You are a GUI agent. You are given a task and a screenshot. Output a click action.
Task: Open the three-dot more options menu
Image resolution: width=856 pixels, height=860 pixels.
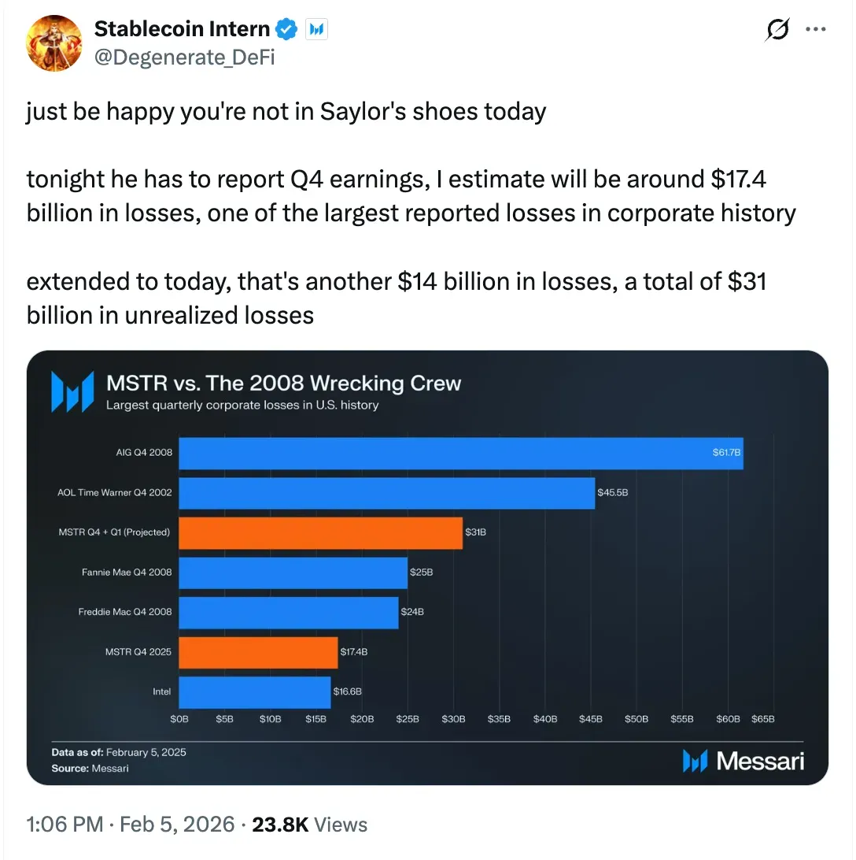815,30
